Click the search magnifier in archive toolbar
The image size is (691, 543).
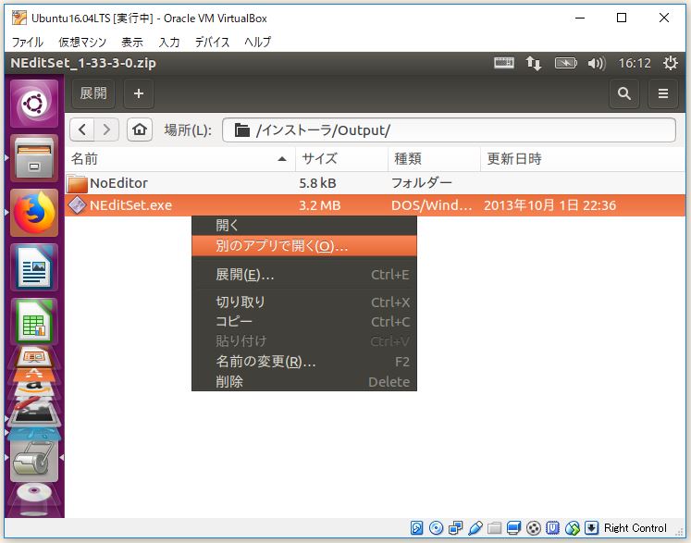coord(624,93)
